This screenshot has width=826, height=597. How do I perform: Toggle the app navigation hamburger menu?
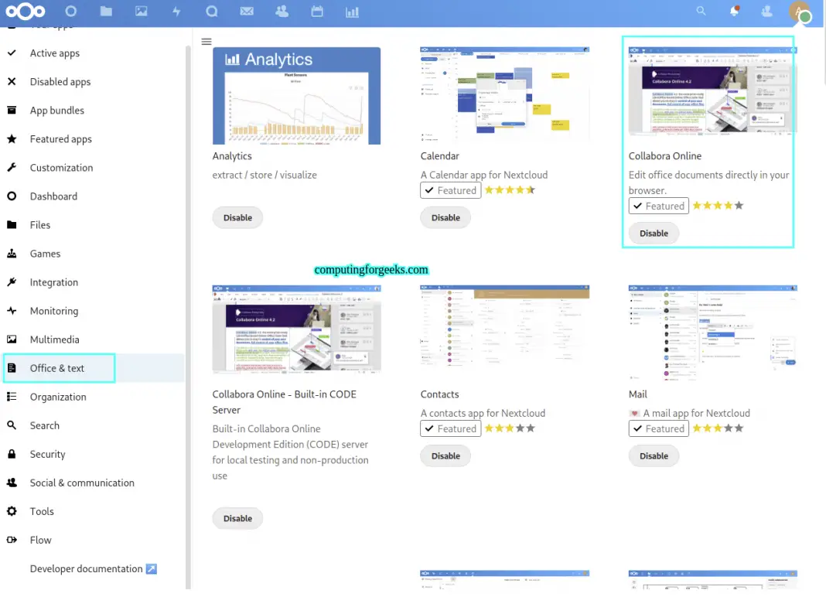click(206, 42)
